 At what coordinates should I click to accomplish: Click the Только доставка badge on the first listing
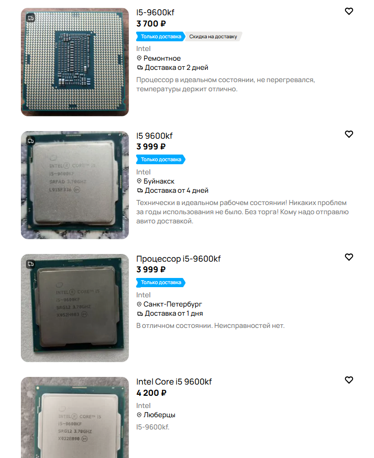(161, 37)
